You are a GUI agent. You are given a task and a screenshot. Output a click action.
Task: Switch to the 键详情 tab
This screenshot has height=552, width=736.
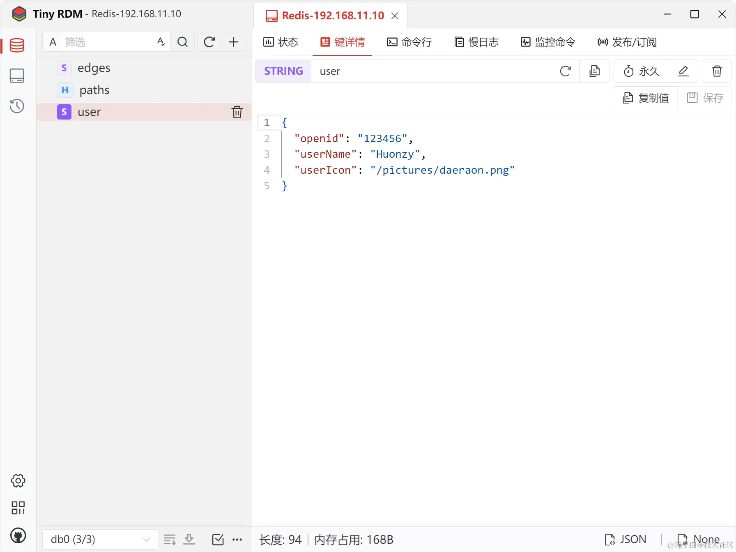click(343, 42)
